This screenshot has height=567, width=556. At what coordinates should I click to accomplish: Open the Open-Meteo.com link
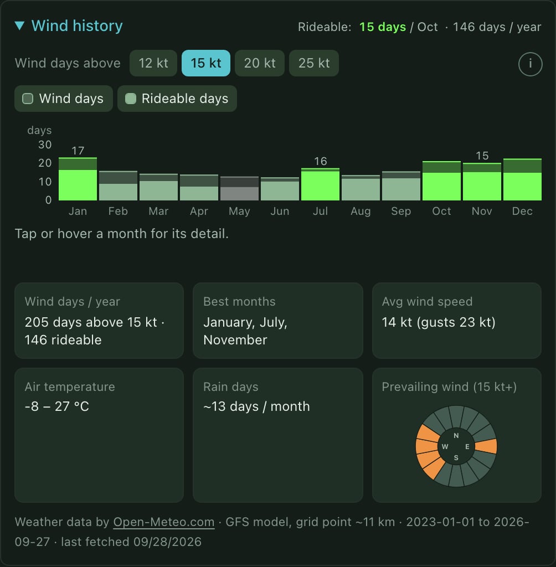pos(164,522)
